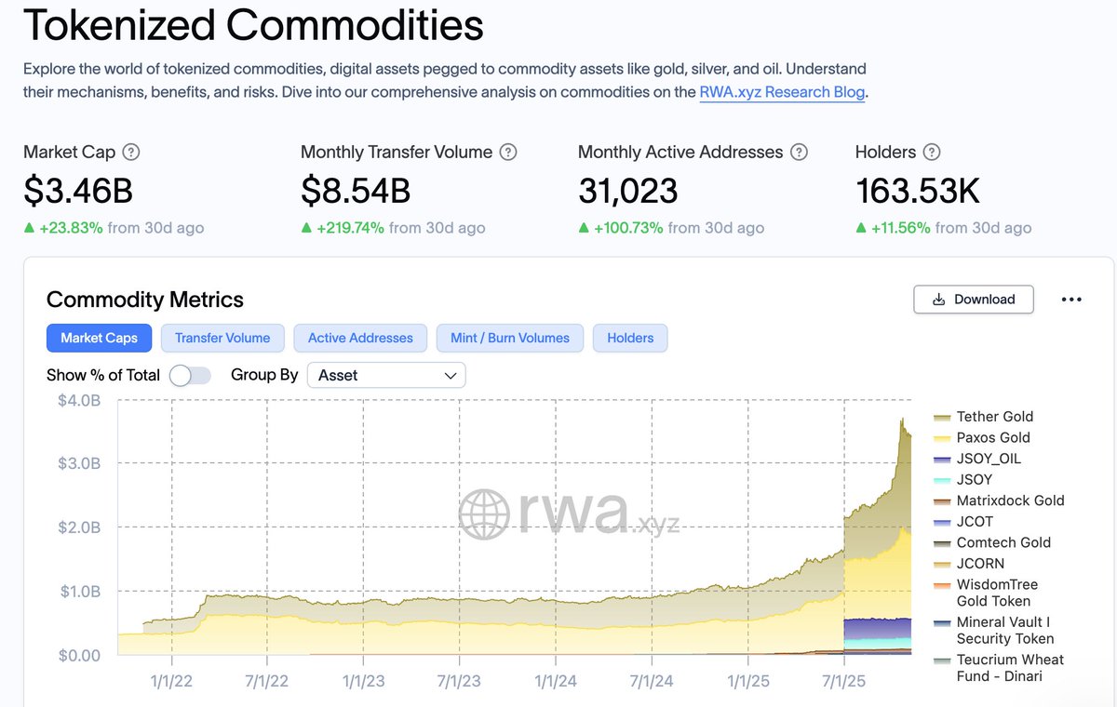
Task: Click the Monthly Transfer Volume help icon
Action: point(507,152)
